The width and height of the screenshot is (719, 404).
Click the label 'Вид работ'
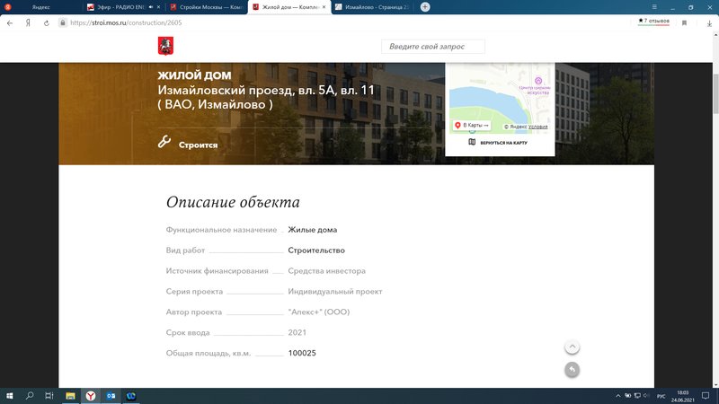pos(185,250)
